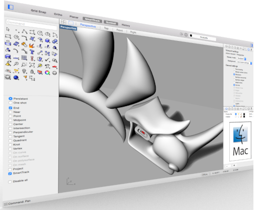The width and height of the screenshot is (255, 210).
Task: Toggle the Grid Snap button
Action: click(x=38, y=11)
